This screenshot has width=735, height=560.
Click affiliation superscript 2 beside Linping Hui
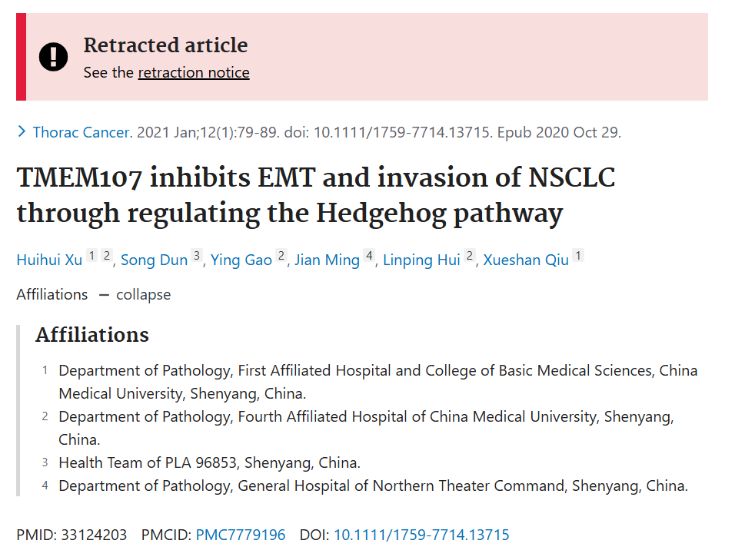[470, 256]
